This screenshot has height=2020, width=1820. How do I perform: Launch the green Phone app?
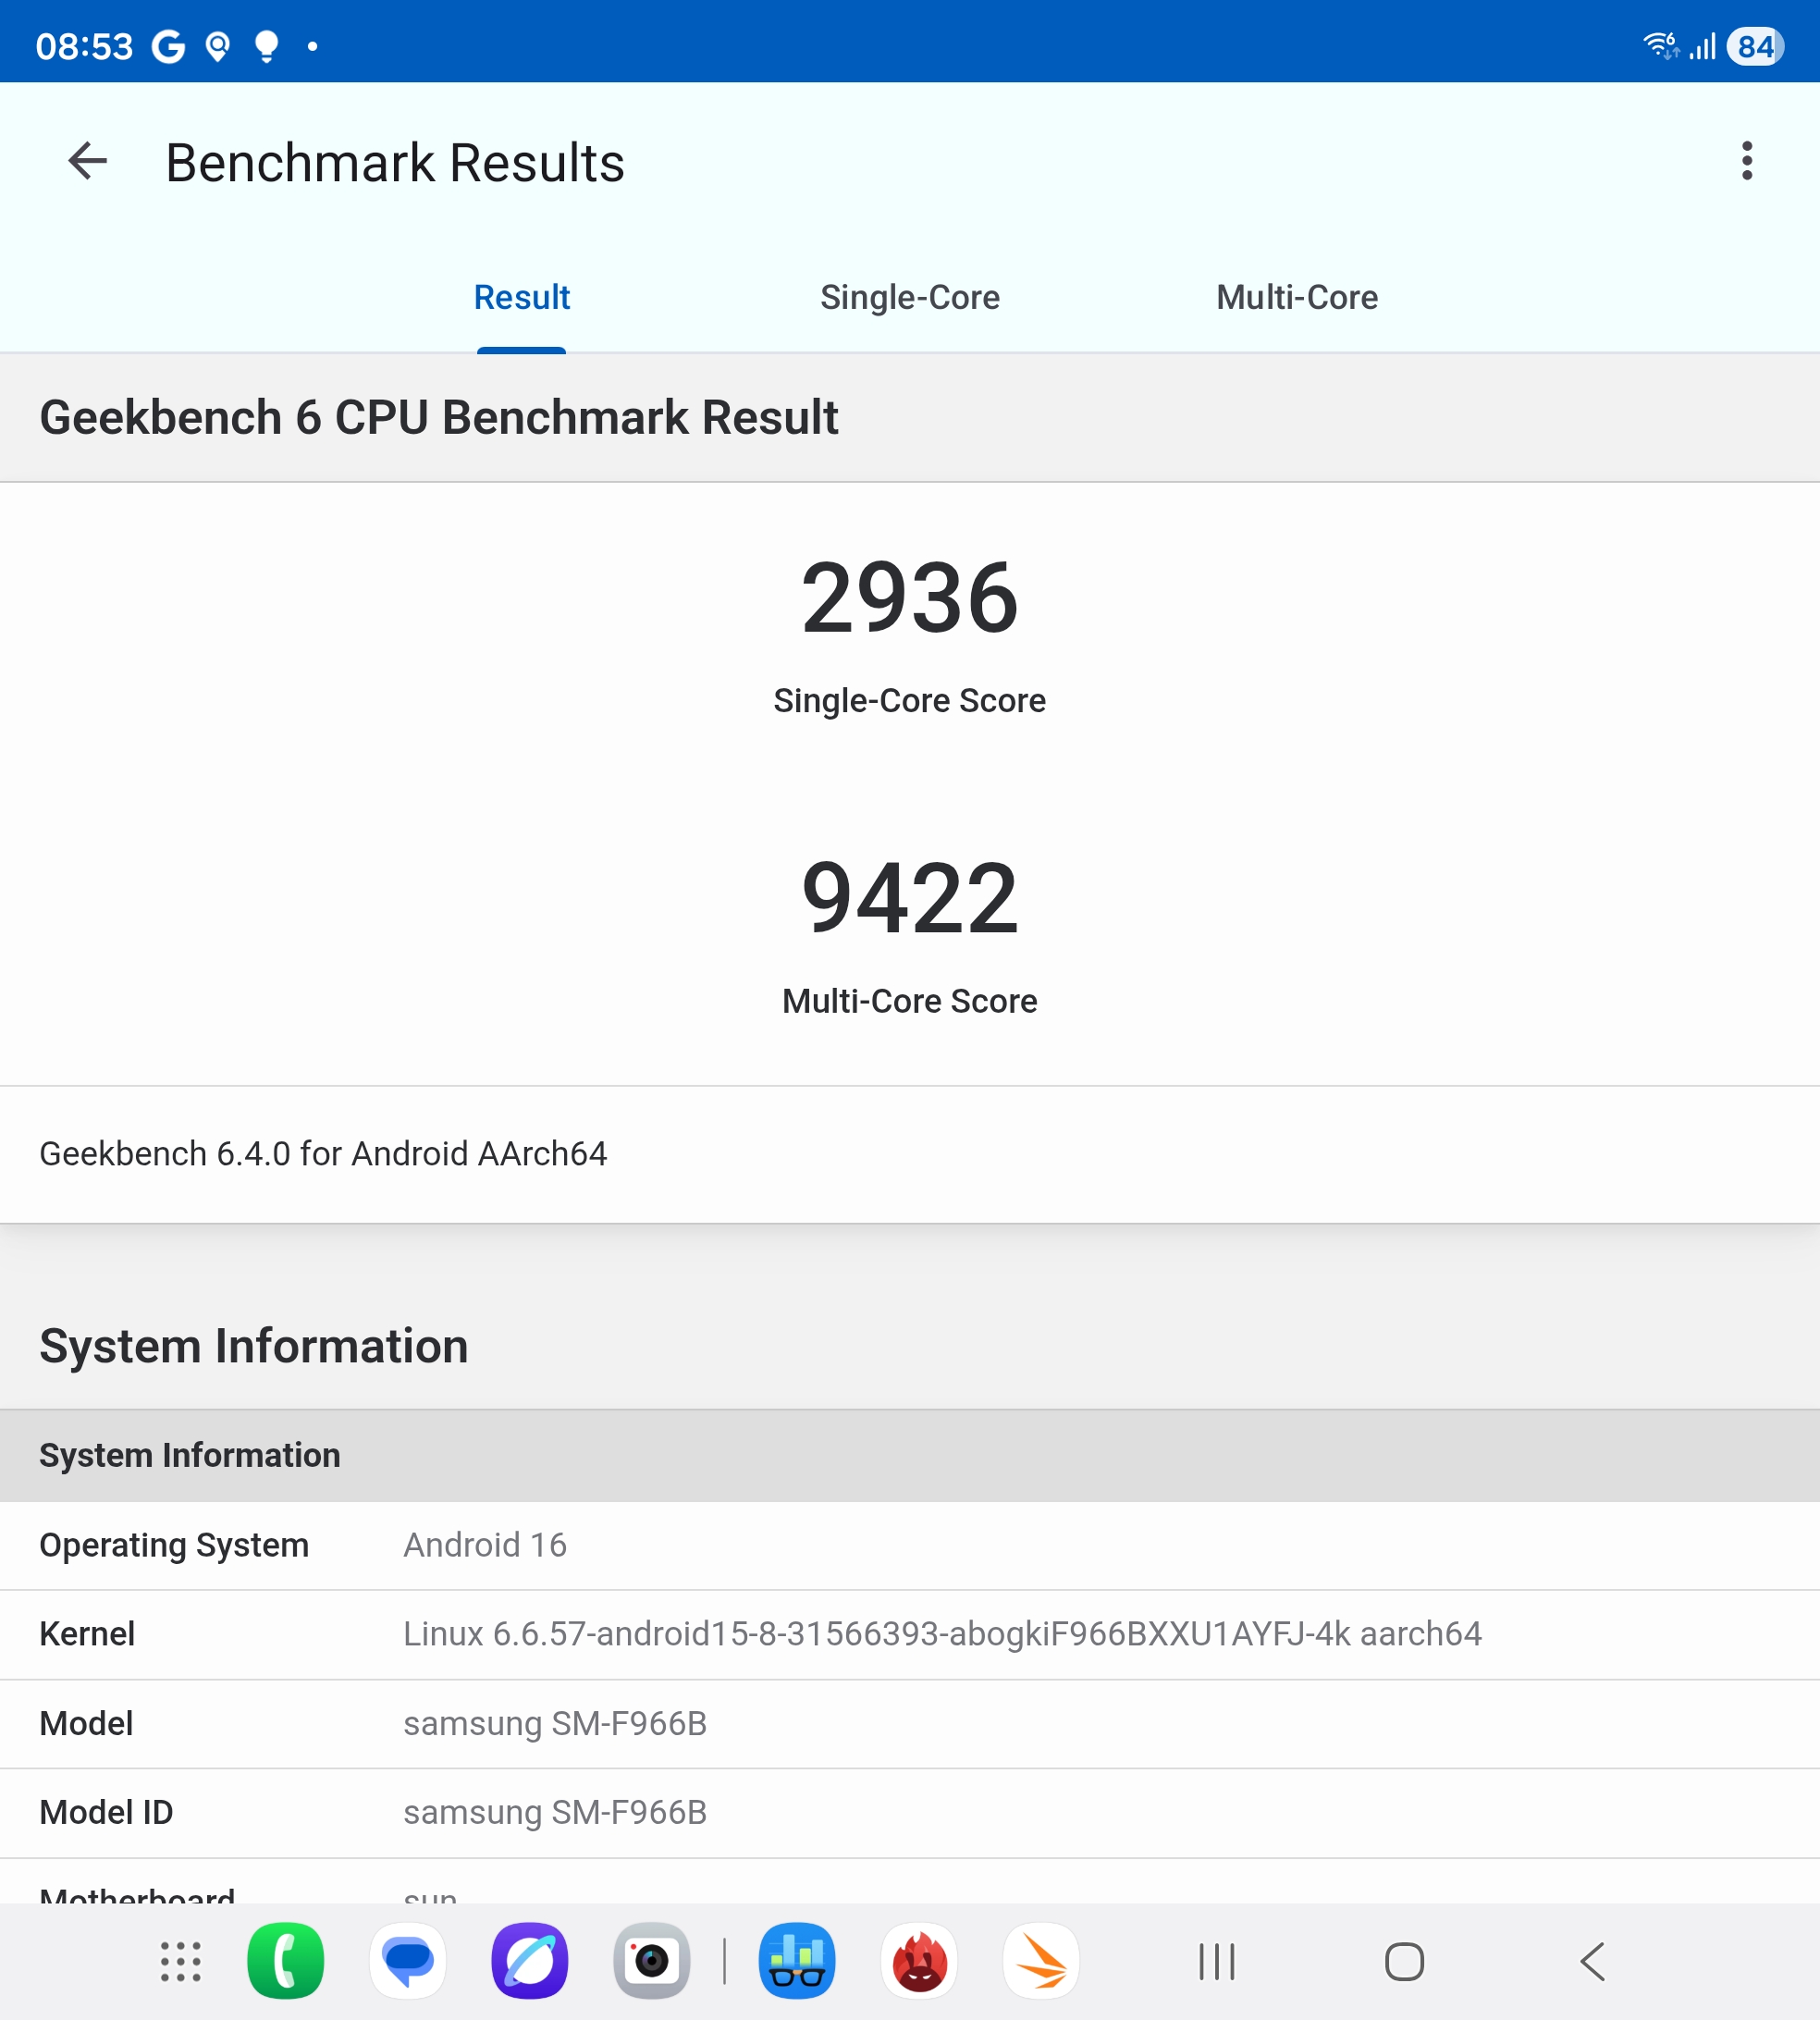coord(285,1961)
